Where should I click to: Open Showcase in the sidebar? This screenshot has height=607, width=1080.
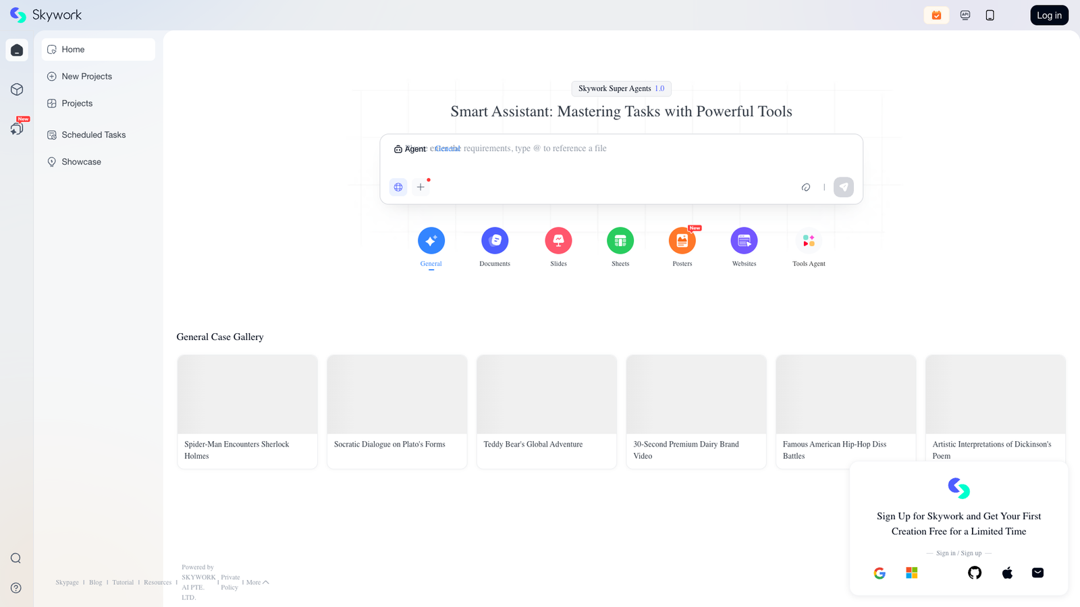pyautogui.click(x=99, y=162)
